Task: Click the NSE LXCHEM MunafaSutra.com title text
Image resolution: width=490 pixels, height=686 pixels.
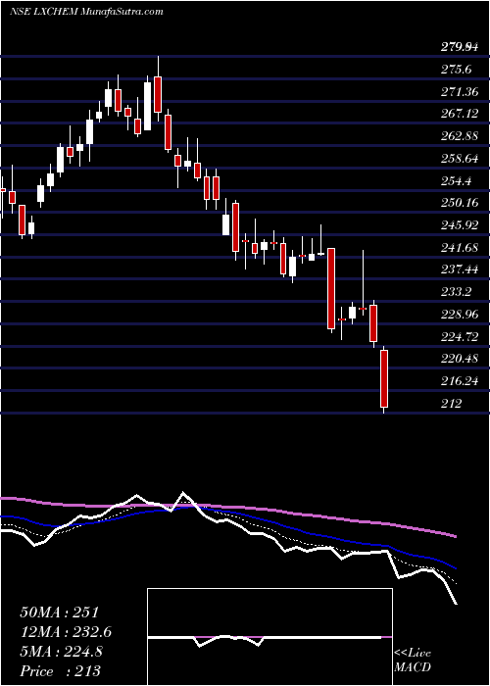Action: tap(86, 12)
